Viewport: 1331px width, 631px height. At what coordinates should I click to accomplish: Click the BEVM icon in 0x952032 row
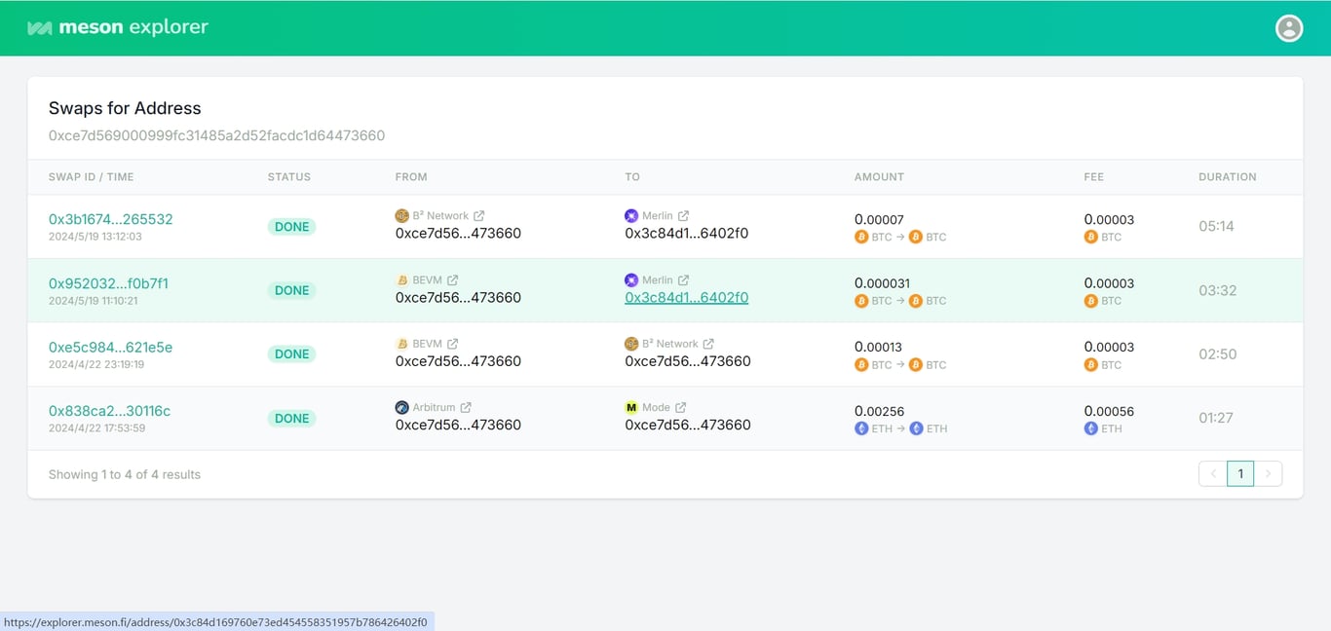coord(402,280)
